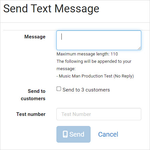This screenshot has width=150, height=150.
Task: Click the phone icon on Send button
Action: pos(65,134)
